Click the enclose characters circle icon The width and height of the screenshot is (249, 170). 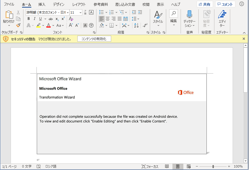point(91,25)
